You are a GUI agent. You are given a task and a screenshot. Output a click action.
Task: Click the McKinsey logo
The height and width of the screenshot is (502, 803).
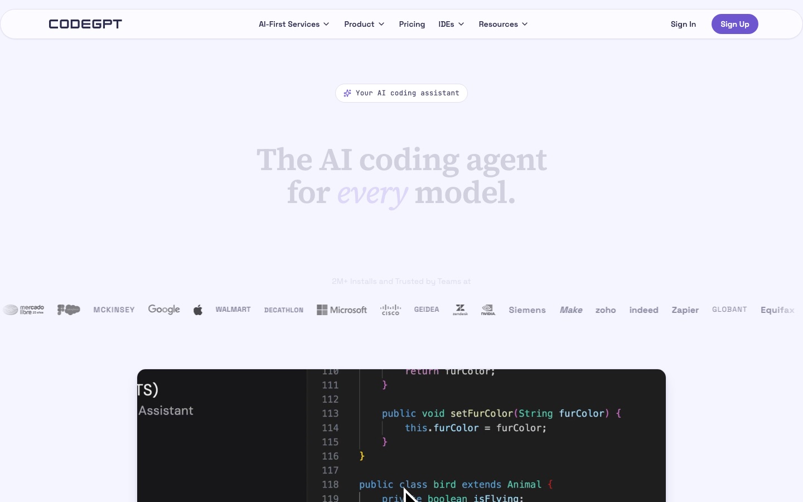pos(114,310)
